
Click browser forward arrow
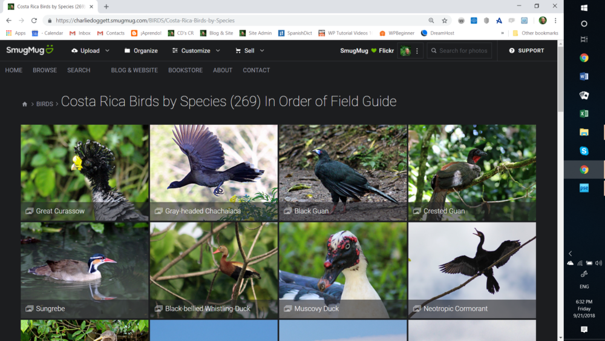click(x=21, y=21)
